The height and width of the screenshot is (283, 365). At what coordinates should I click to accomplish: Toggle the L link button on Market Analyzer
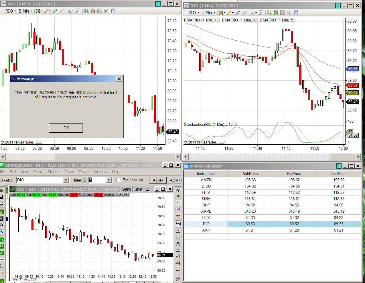[338, 166]
